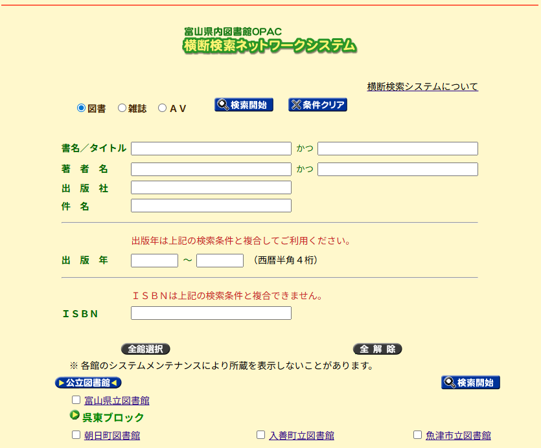Check the 富山県立図書館 checkbox
The height and width of the screenshot is (448, 541).
point(76,400)
